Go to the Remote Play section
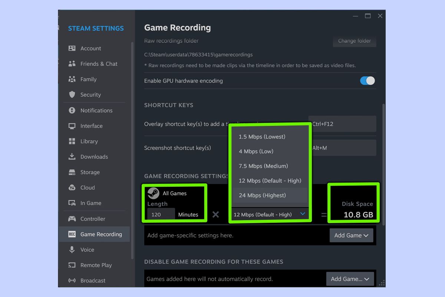445x297 pixels. [96, 265]
